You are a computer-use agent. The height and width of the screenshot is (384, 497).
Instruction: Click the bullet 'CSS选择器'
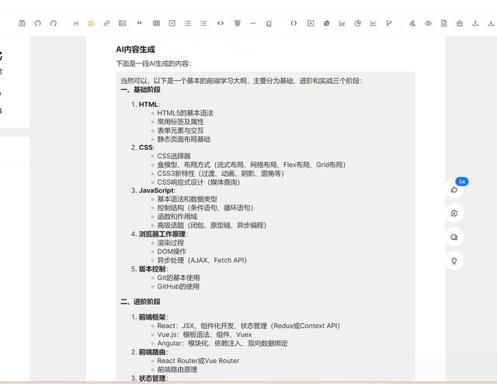point(174,156)
